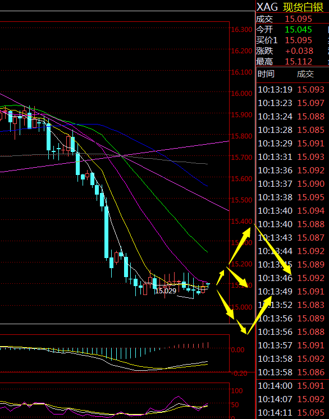
Task: Click the 时间 column header
Action: [266, 73]
